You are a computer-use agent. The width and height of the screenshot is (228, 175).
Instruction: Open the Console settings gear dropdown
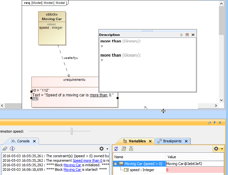[x=104, y=148]
